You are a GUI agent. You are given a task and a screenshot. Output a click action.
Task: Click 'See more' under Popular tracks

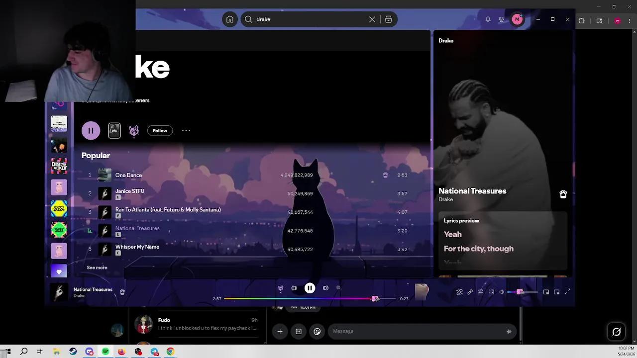click(x=97, y=268)
